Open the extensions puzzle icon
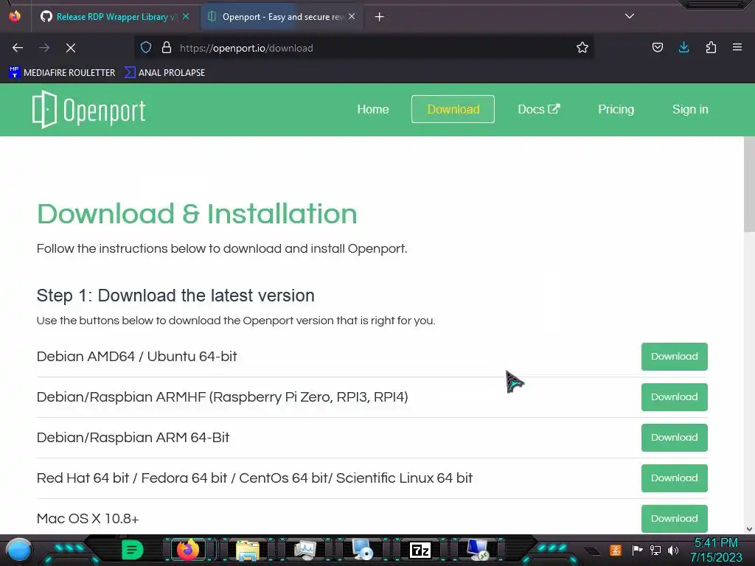The width and height of the screenshot is (755, 566). coord(711,48)
